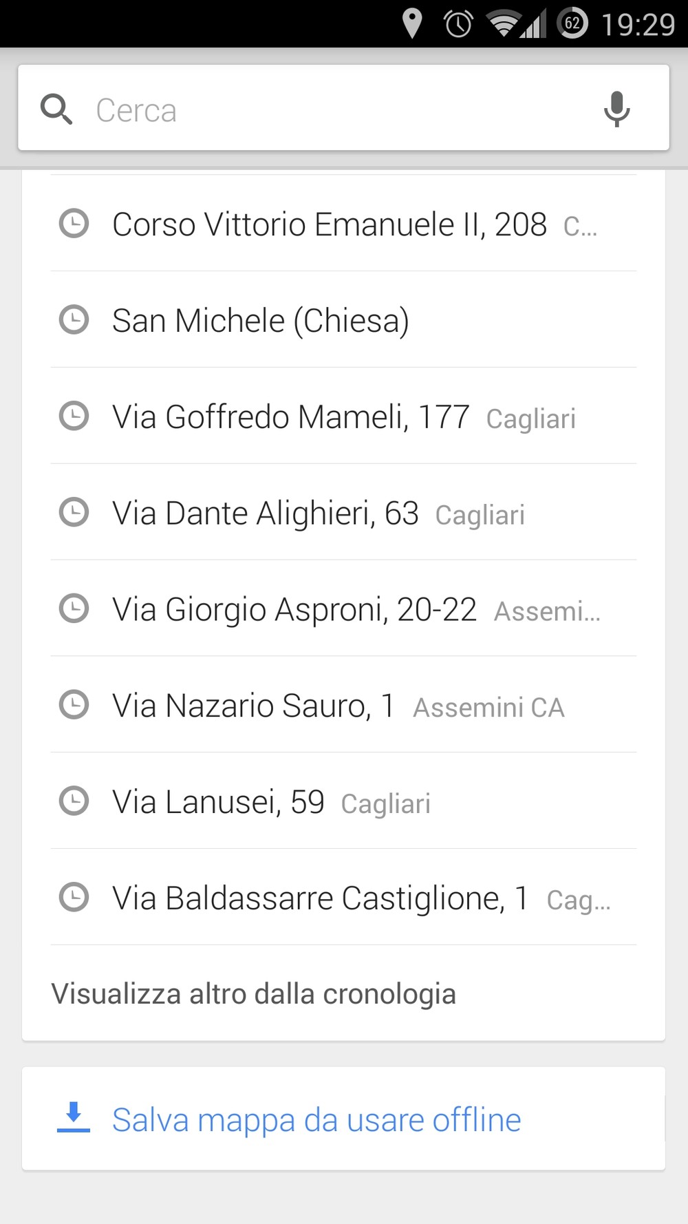Choose Via Goffredo Mameli, 177 Cagliari
This screenshot has height=1224, width=688.
click(343, 417)
